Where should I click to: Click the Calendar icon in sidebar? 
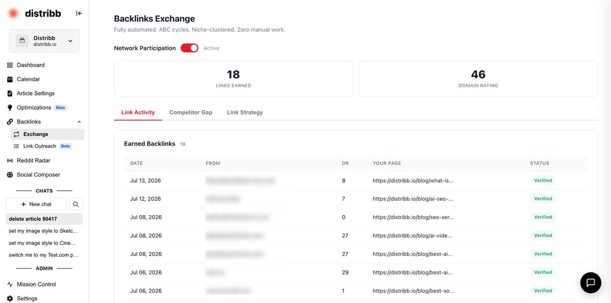coord(10,79)
